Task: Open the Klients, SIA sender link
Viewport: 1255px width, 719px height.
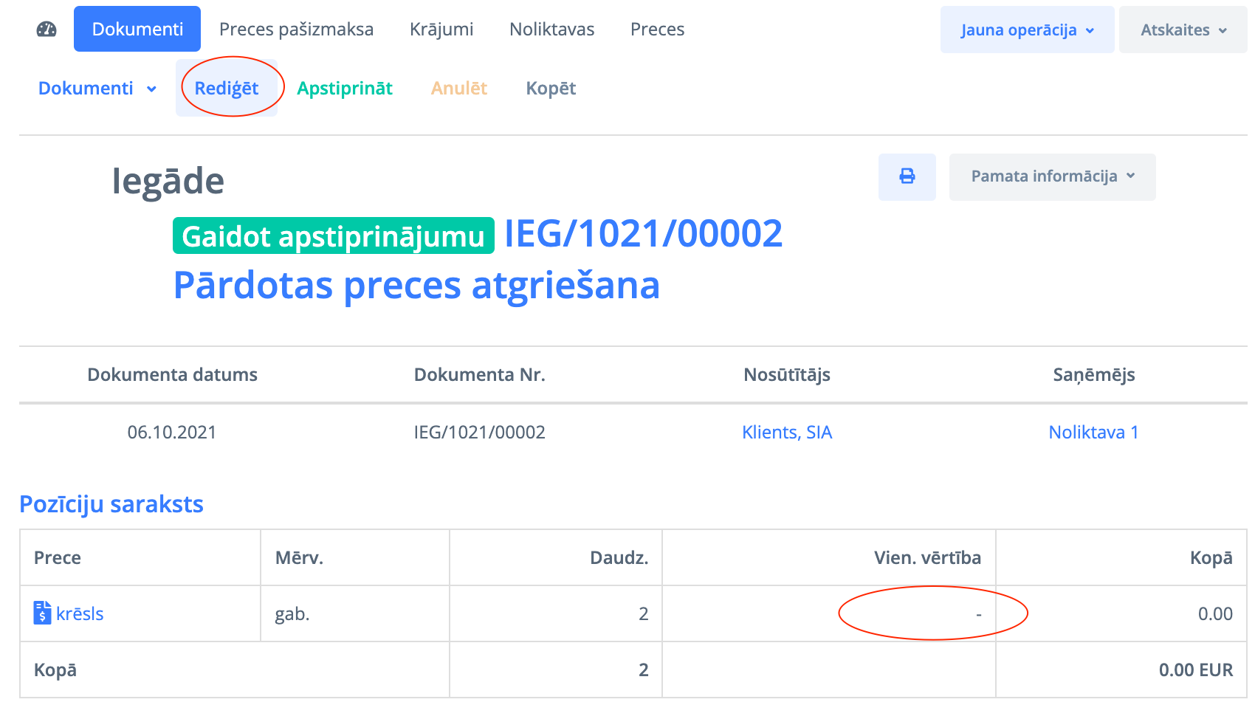Action: (787, 433)
